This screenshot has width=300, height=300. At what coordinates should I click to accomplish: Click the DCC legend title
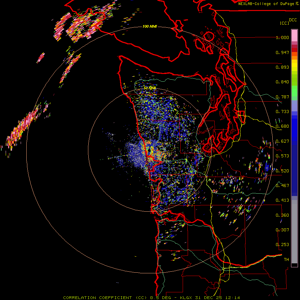[x=293, y=20]
